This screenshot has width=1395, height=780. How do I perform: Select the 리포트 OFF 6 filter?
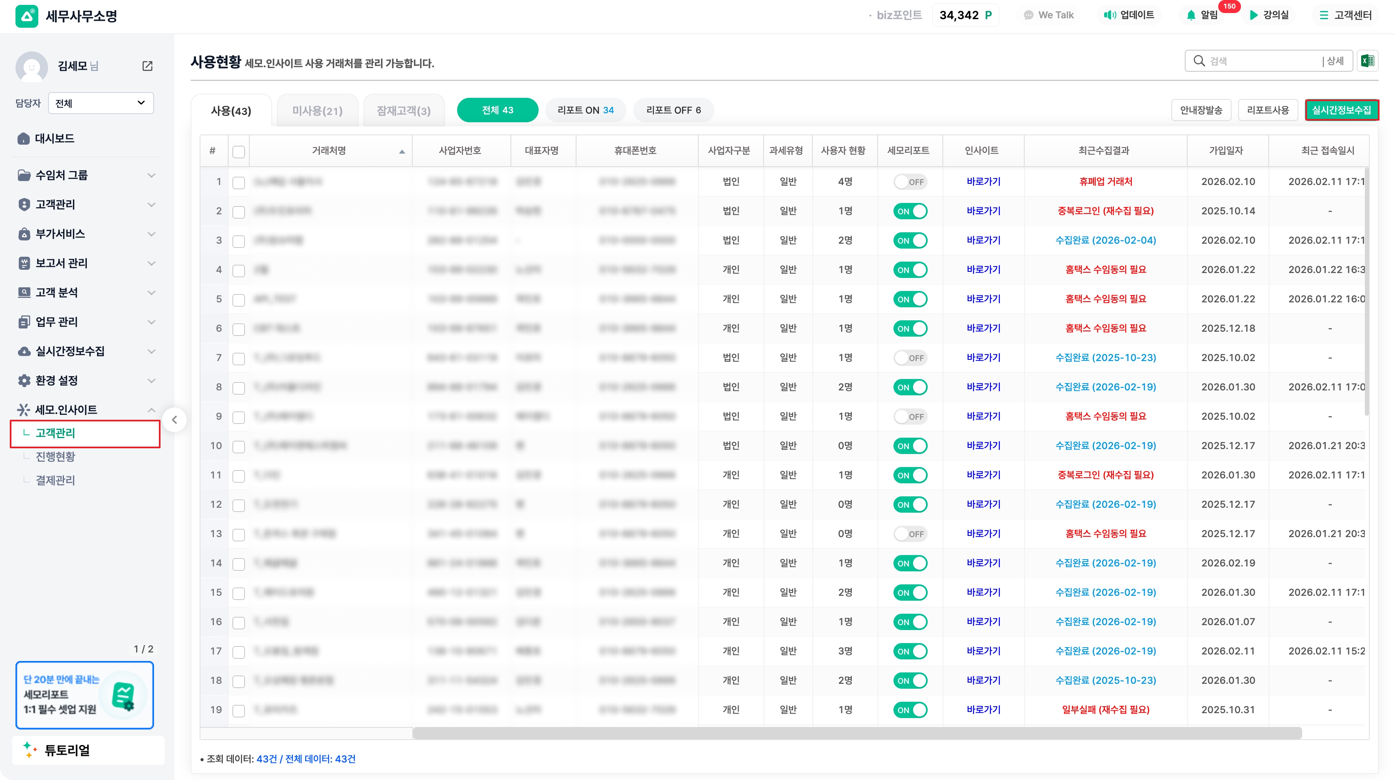(x=673, y=110)
